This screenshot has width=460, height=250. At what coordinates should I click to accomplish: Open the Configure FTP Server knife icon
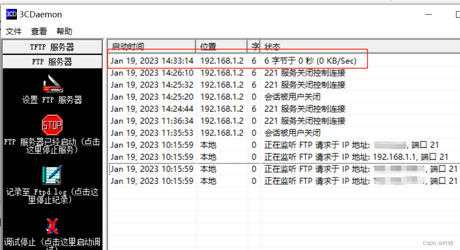coord(53,84)
